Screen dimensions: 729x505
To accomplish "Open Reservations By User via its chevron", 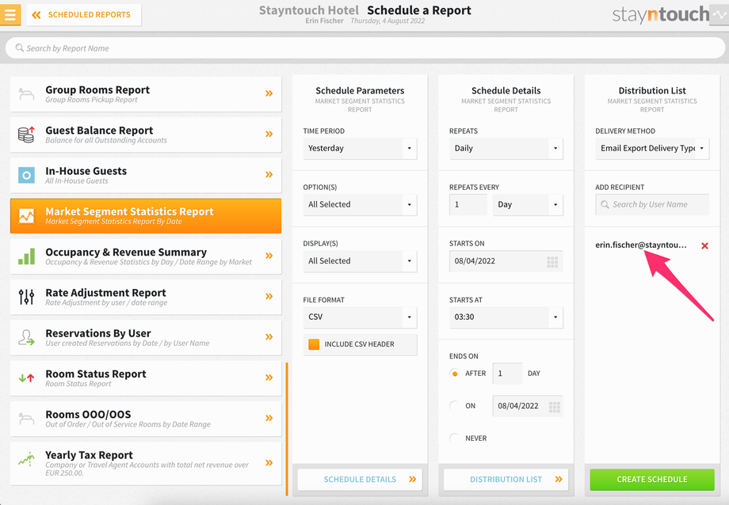I will click(x=269, y=336).
